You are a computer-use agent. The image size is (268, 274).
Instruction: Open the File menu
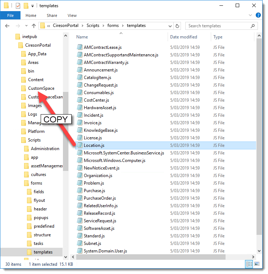pos(10,15)
